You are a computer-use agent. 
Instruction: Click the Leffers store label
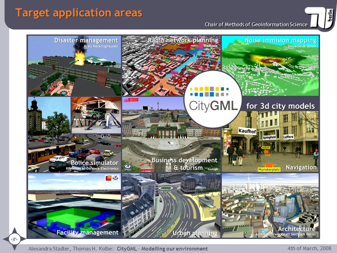click(288, 137)
